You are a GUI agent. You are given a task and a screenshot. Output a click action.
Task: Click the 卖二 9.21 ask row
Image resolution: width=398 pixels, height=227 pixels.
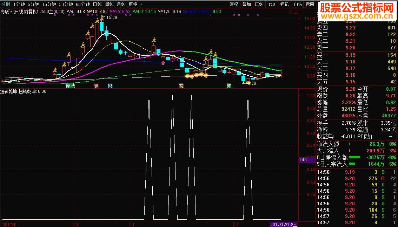(356, 41)
